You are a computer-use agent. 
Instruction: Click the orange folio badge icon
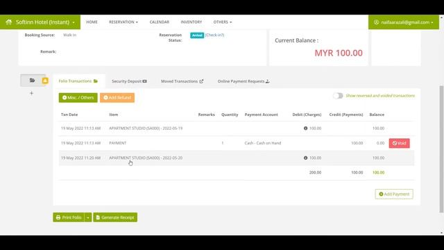pos(45,81)
